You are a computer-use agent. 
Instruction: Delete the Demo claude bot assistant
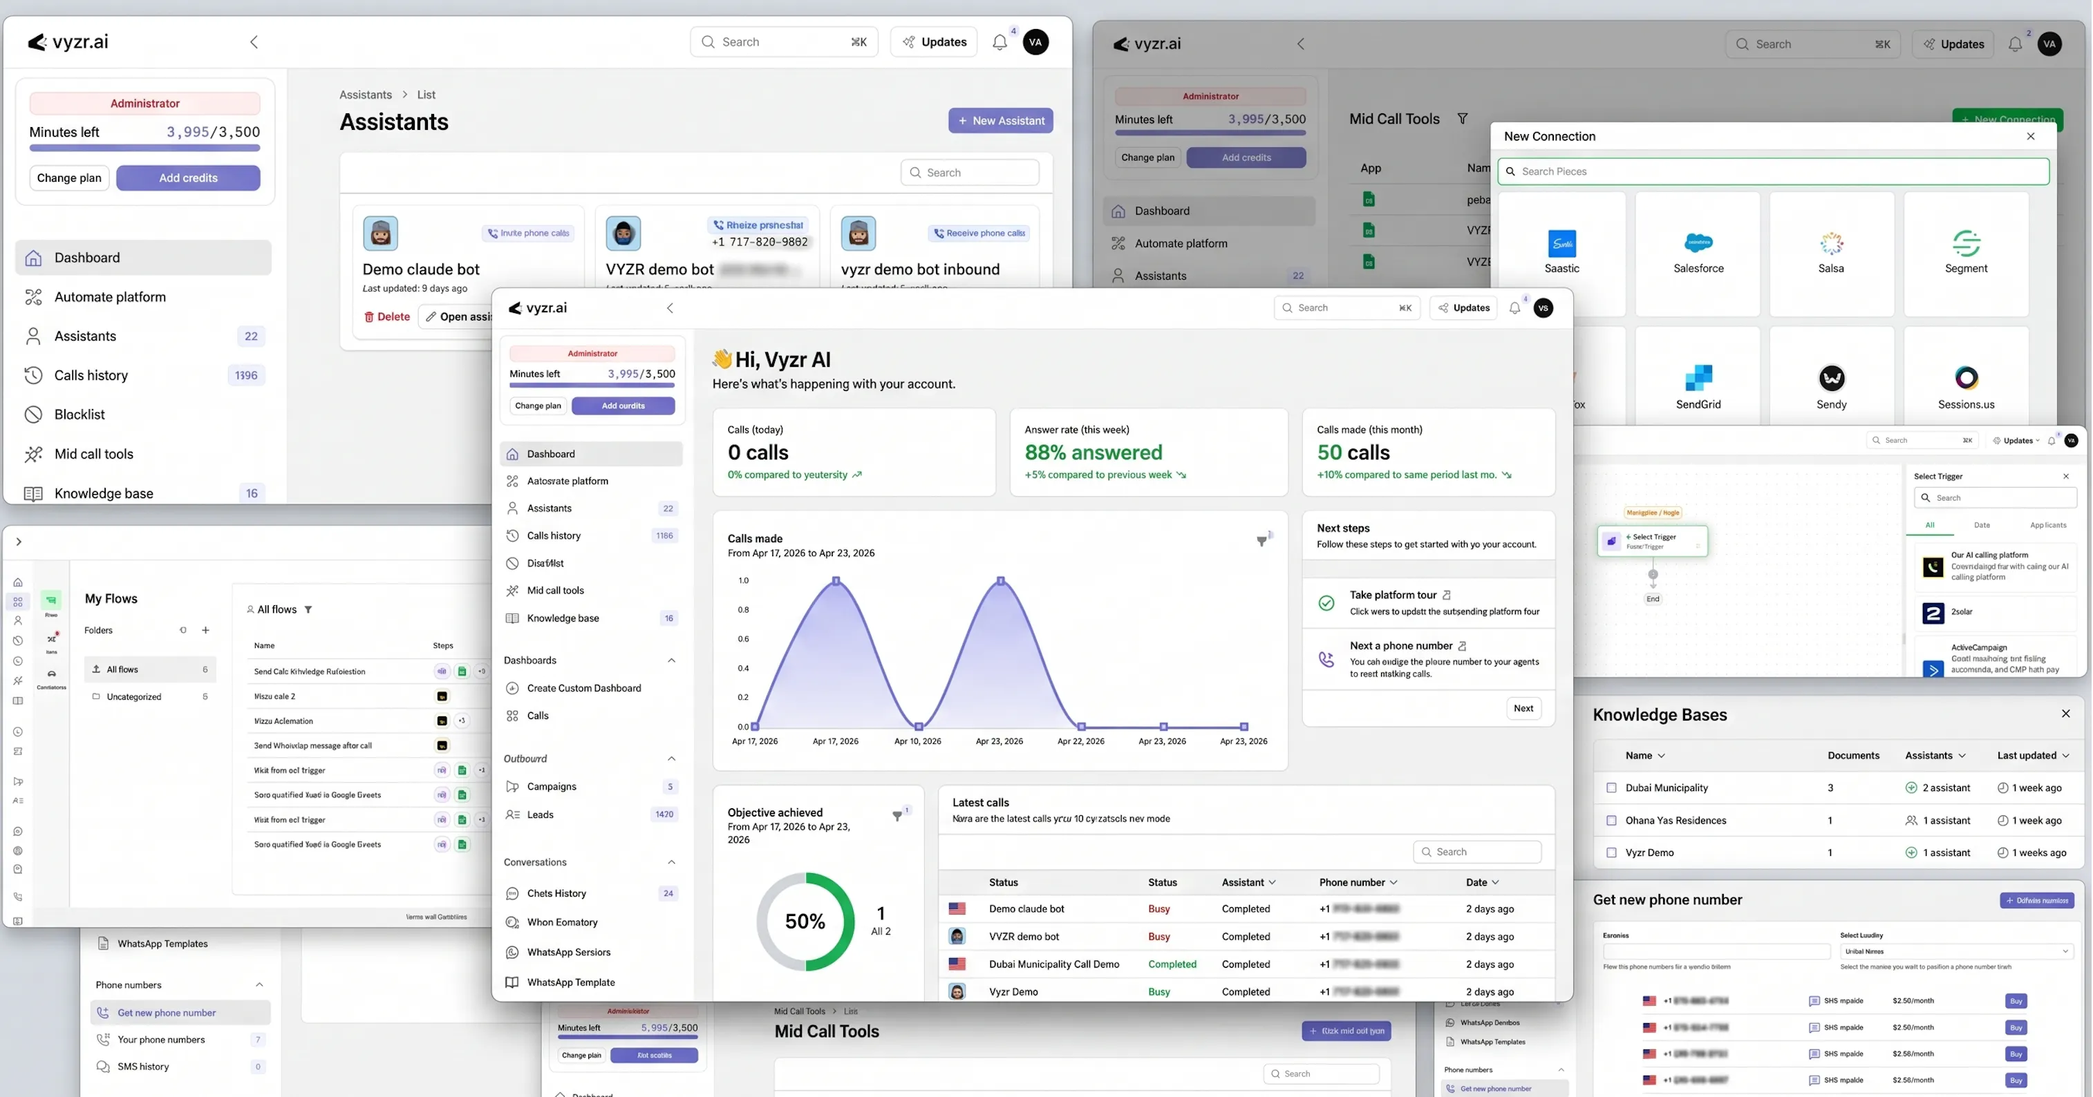click(x=387, y=316)
